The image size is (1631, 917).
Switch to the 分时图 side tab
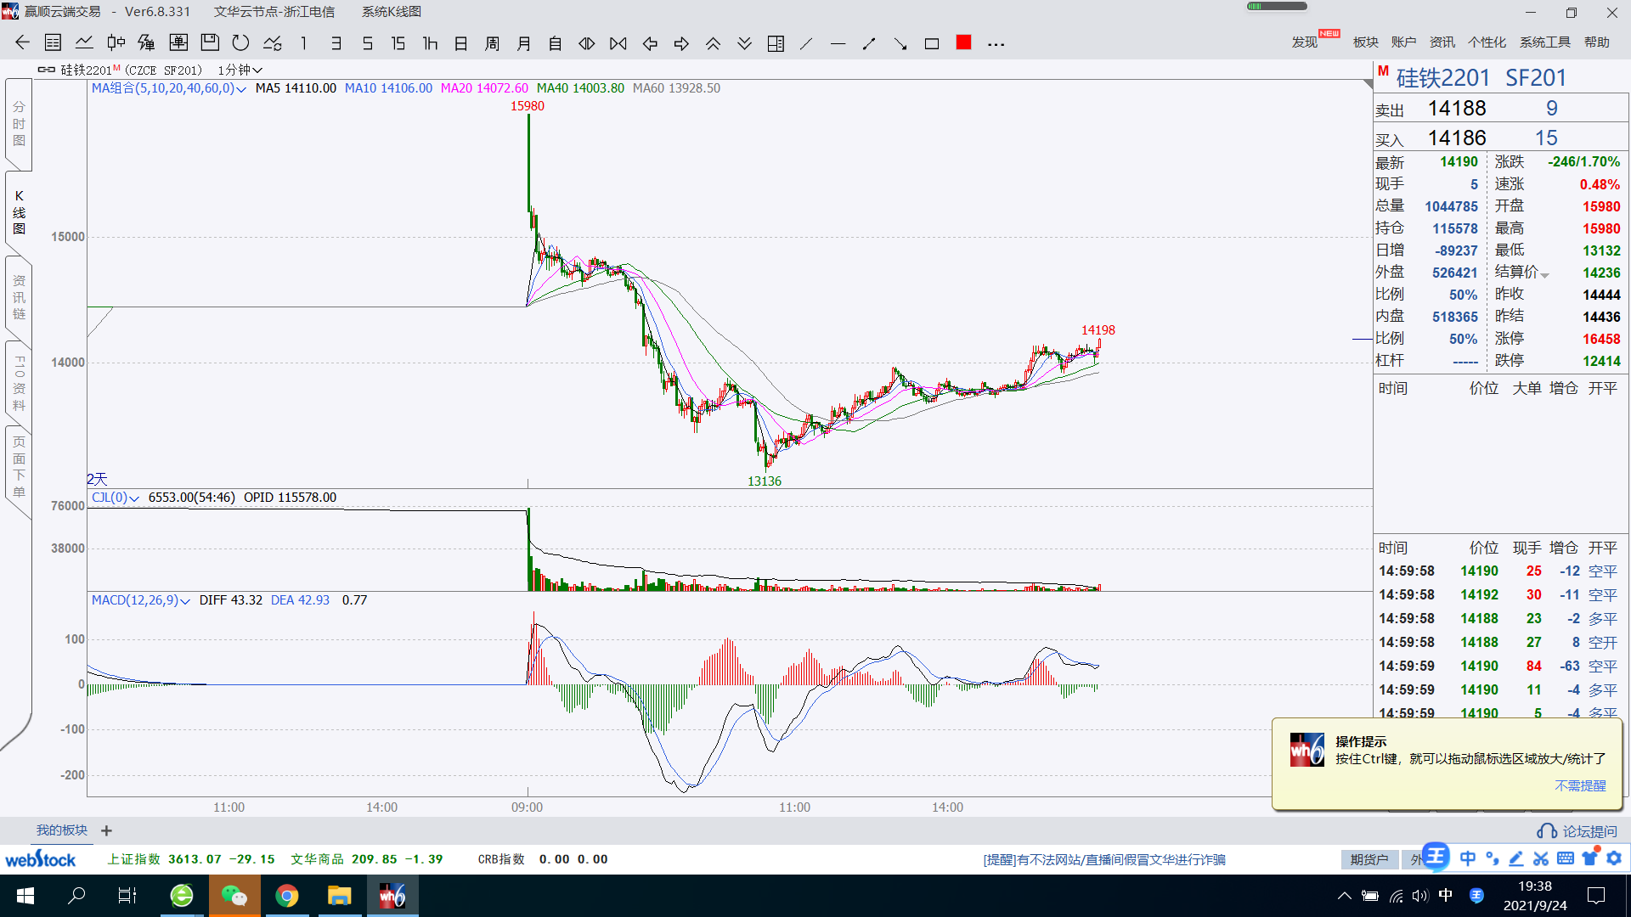[19, 124]
